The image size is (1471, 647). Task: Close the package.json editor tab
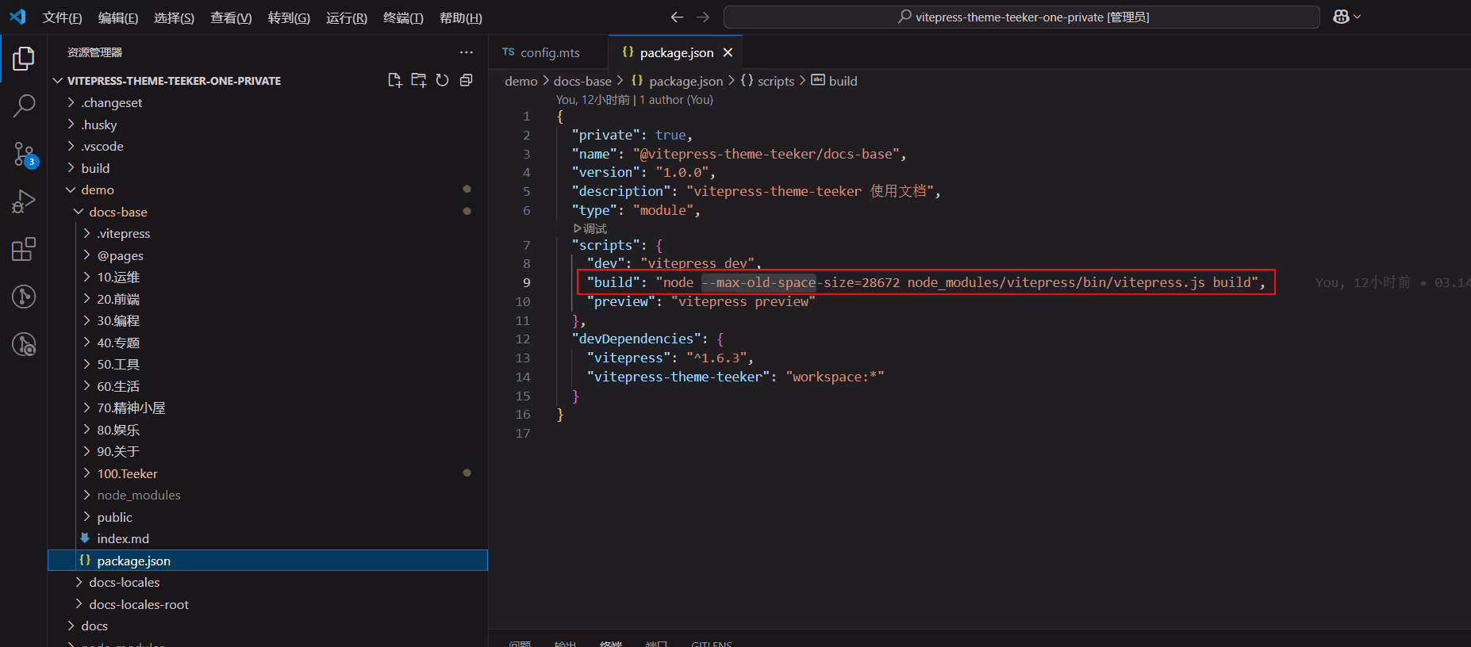tap(728, 52)
